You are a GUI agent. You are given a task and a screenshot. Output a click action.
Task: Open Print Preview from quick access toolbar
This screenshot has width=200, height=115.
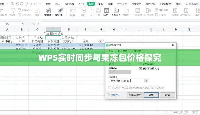26,4
